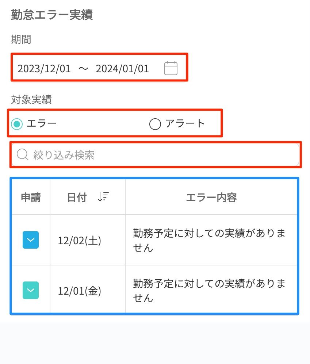
Task: Click the end date 2024/01/01
Action: pos(122,69)
